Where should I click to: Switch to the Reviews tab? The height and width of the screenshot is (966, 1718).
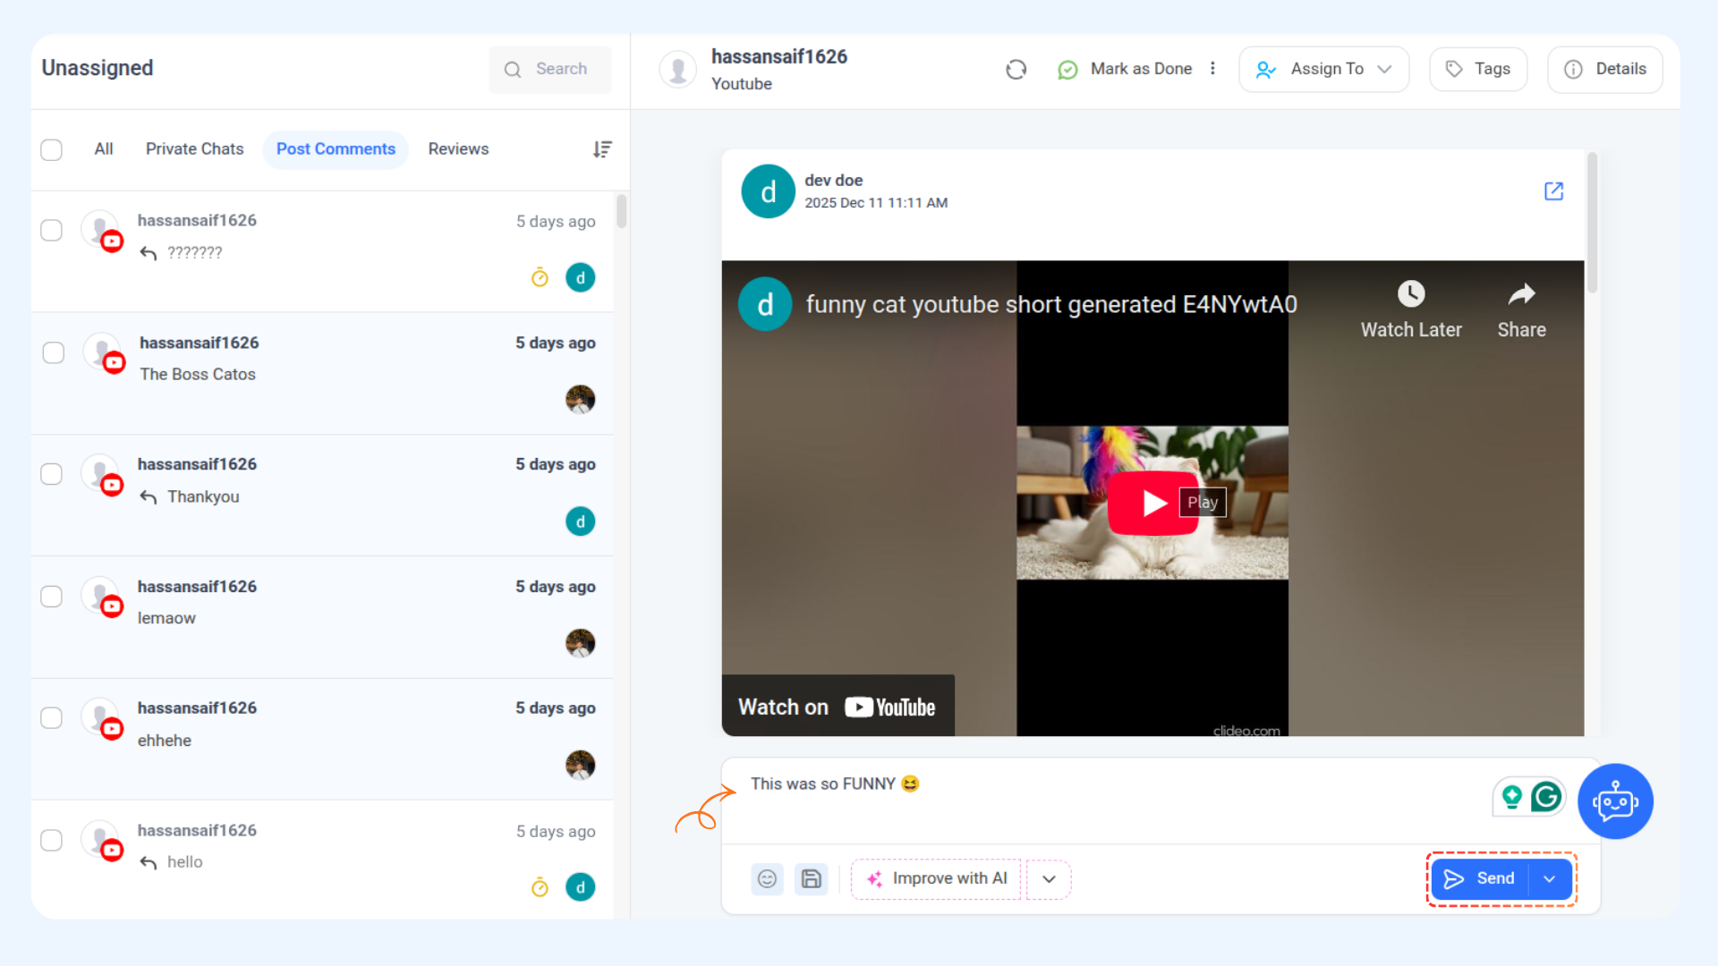click(x=458, y=149)
